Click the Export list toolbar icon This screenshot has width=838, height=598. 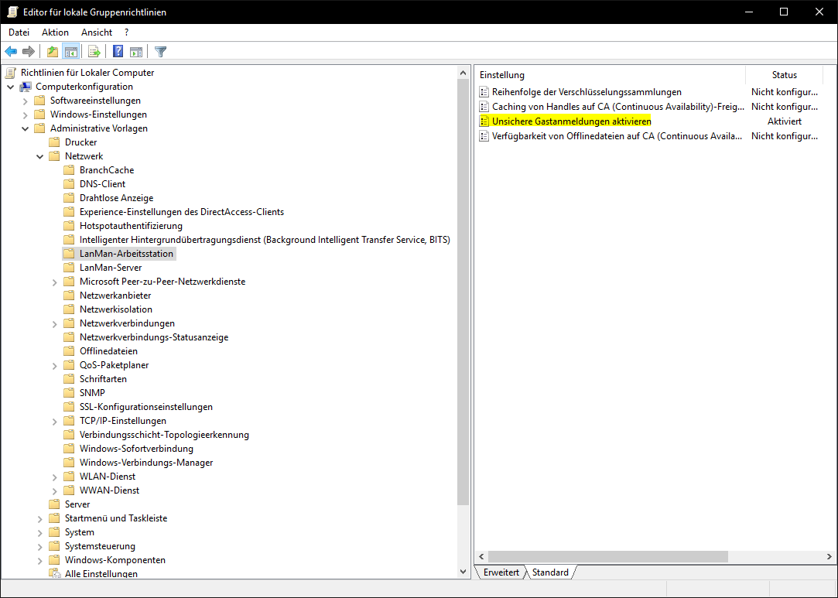point(94,52)
